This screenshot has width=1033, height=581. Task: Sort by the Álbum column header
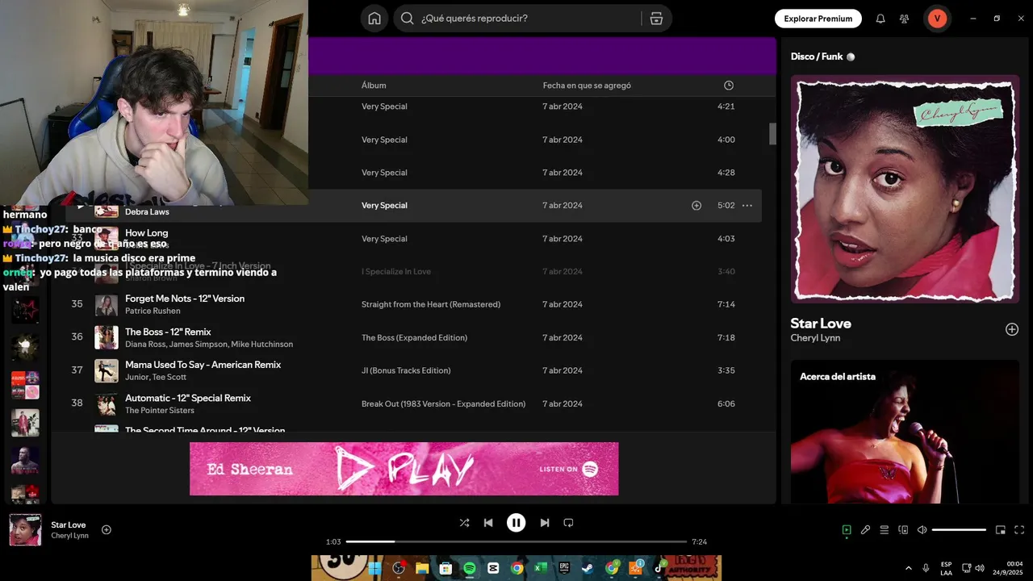(x=374, y=86)
